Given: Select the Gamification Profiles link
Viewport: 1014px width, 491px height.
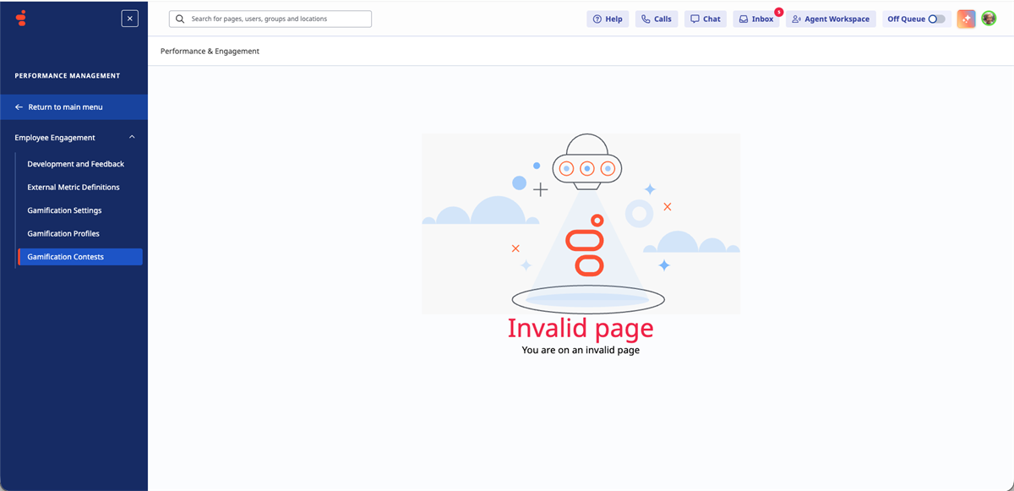Looking at the screenshot, I should coord(63,233).
